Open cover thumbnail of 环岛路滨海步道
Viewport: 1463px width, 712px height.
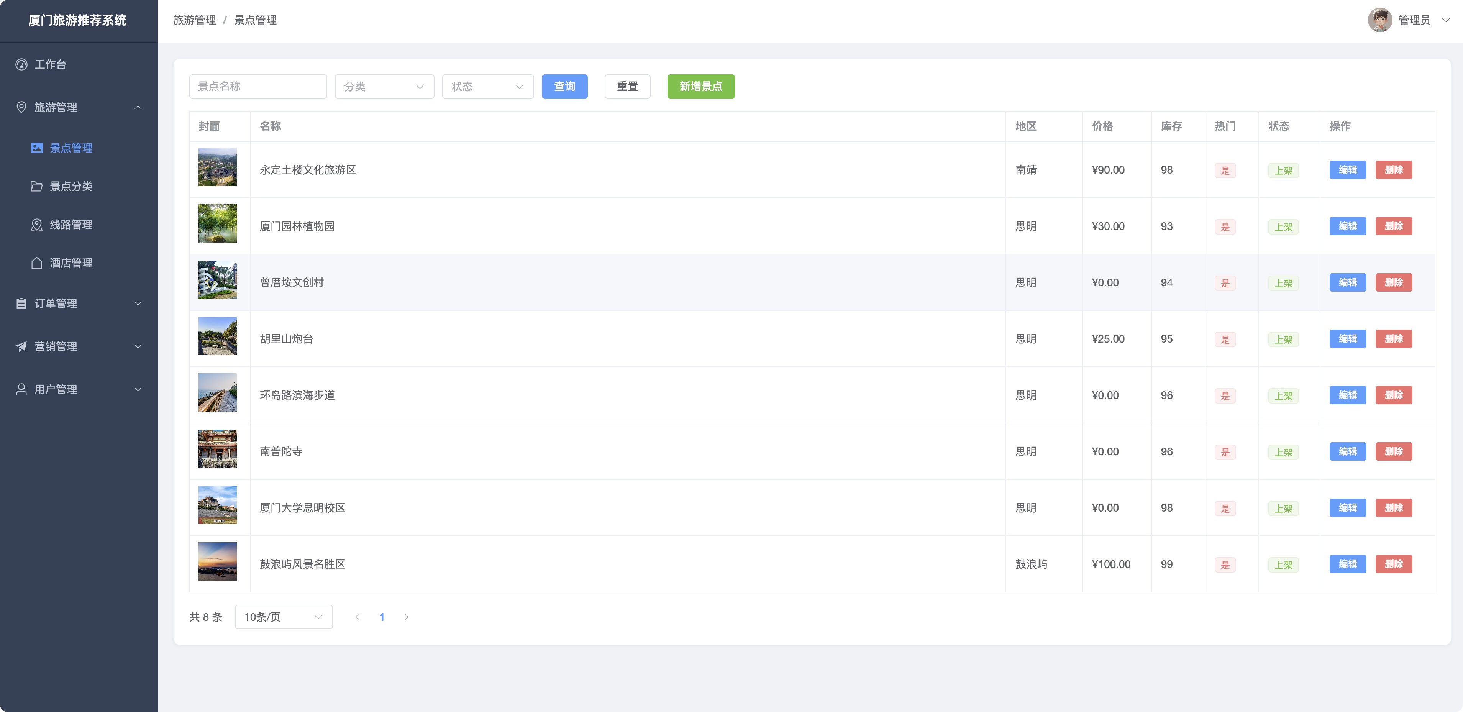(x=218, y=392)
